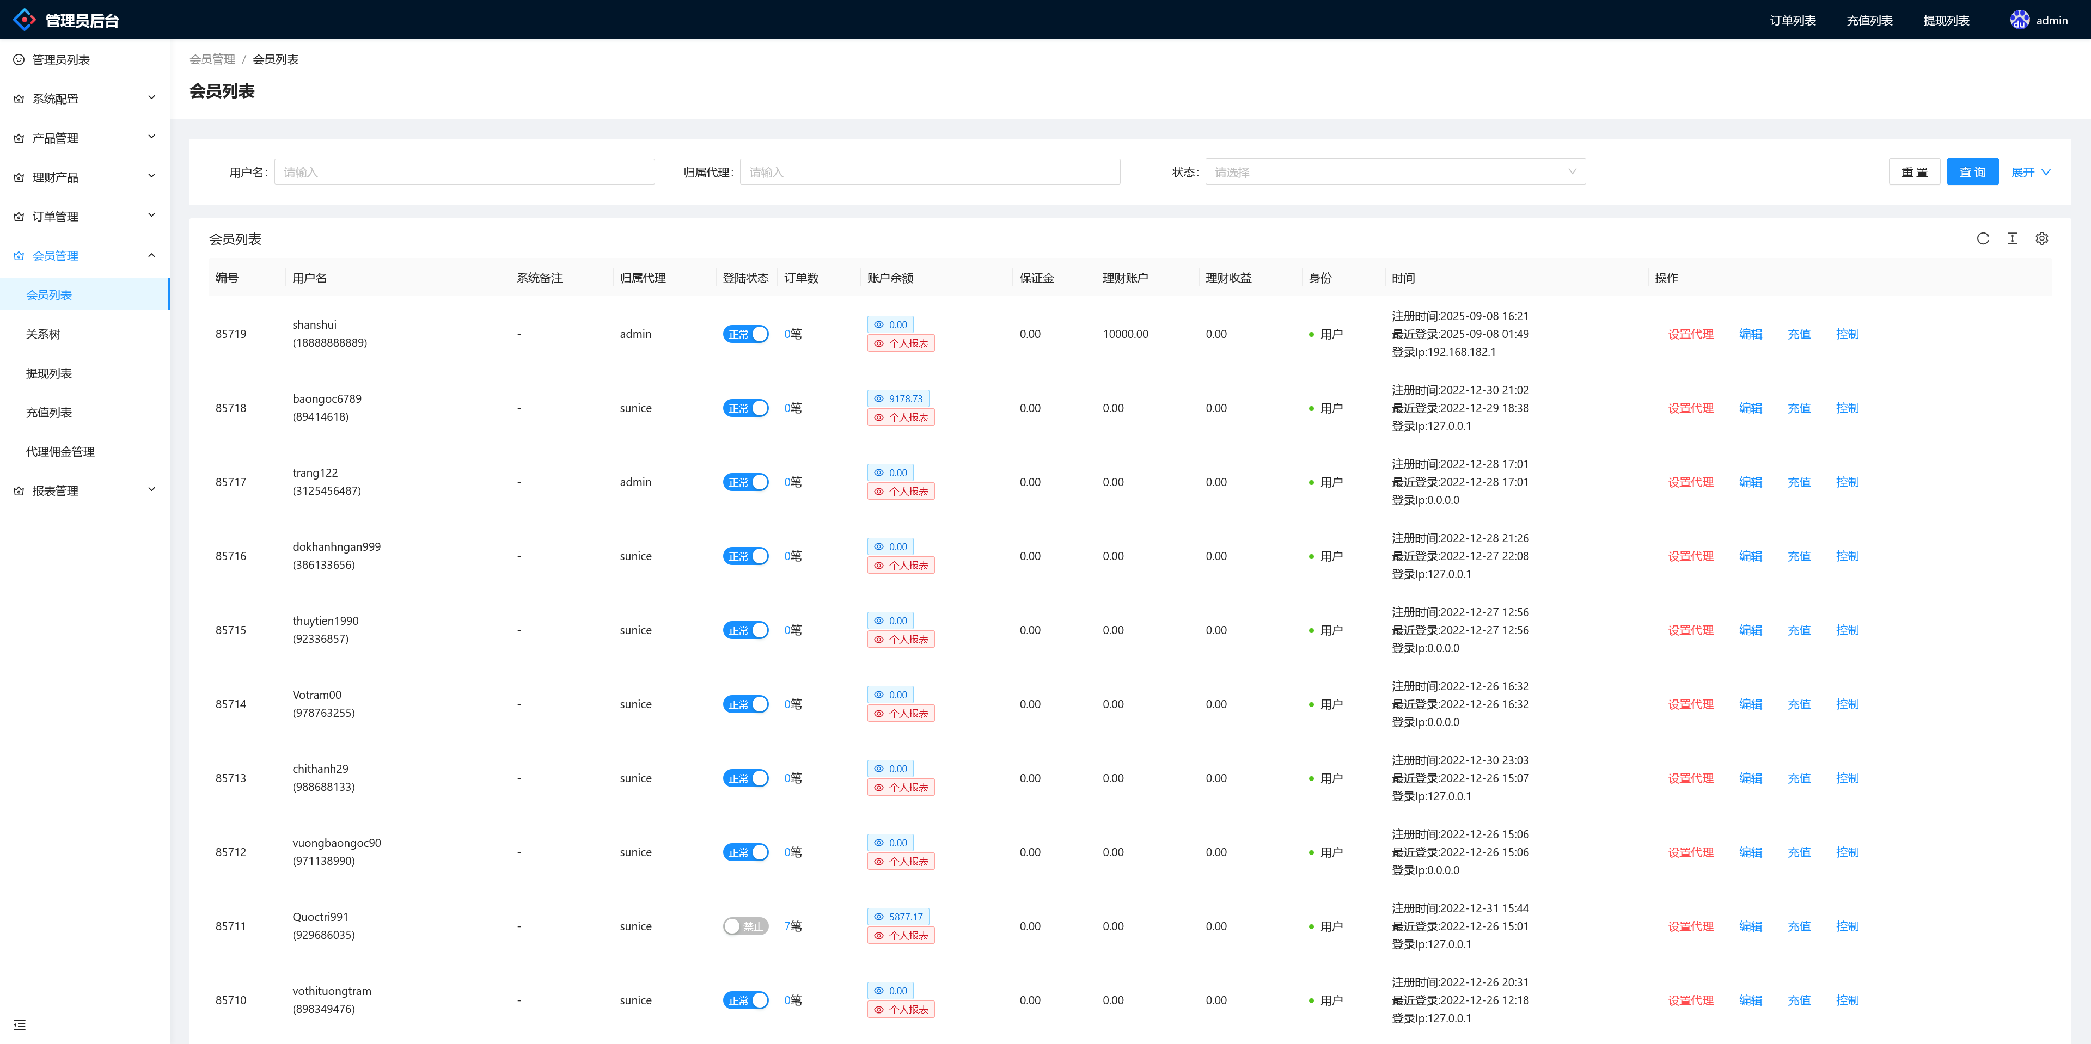Click the refresh icon above member table
The width and height of the screenshot is (2091, 1044).
click(1982, 238)
